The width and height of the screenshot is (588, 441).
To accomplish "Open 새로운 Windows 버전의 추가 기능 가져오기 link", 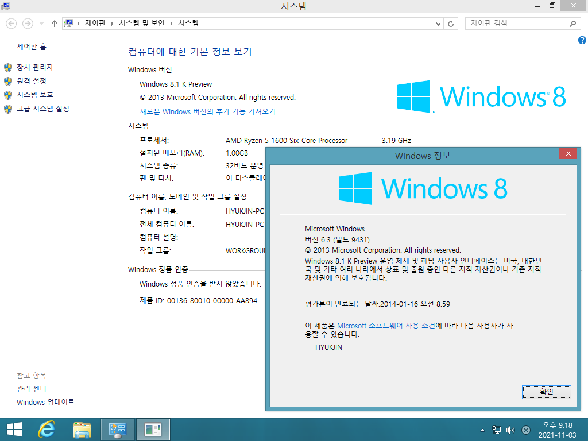I will 207,111.
